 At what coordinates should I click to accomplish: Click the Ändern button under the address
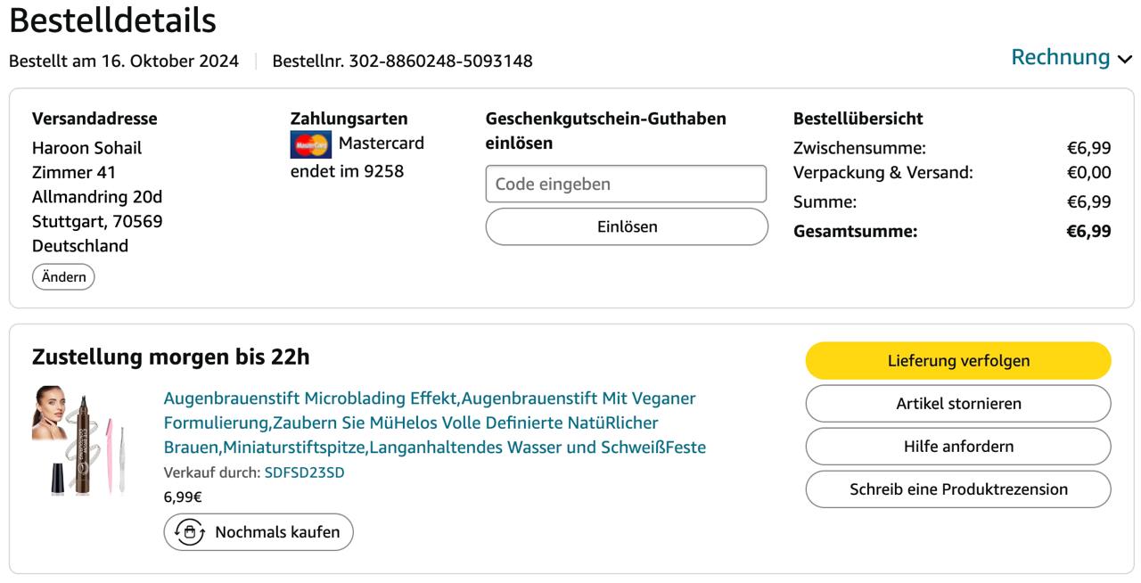[x=63, y=277]
